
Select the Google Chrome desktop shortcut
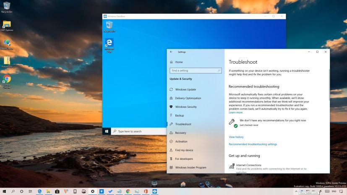[x=7, y=82]
